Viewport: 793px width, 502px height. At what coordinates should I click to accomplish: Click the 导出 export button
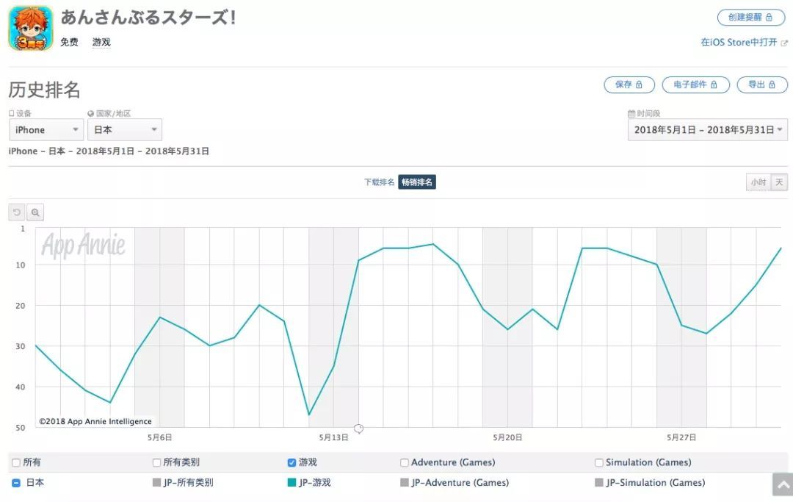(761, 85)
